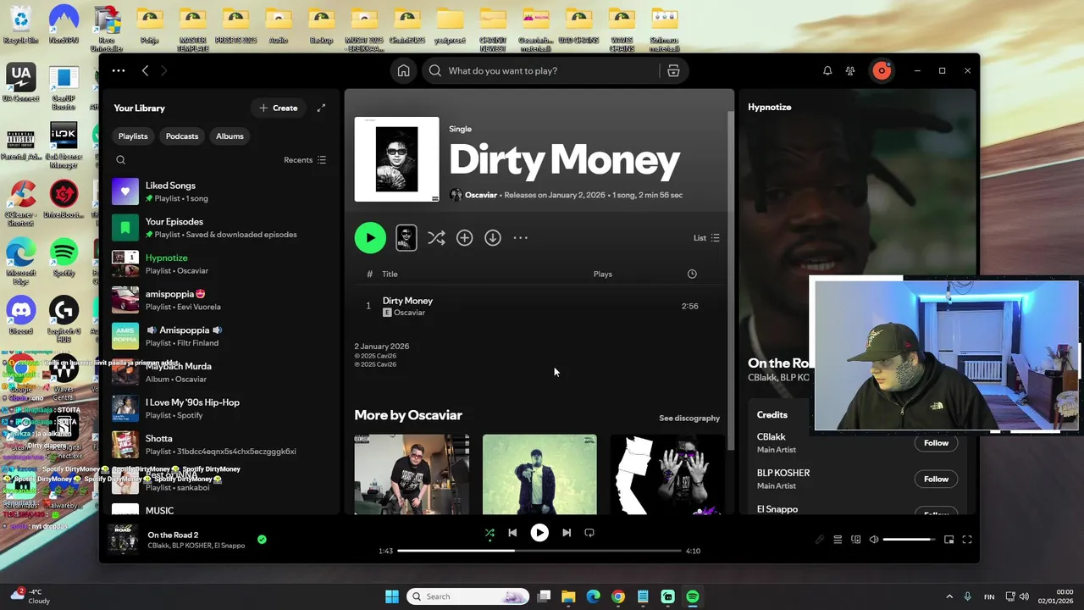
Task: Filter library by Playlists
Action: [133, 136]
